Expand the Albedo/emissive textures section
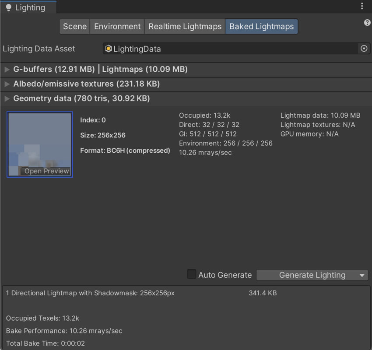Image resolution: width=372 pixels, height=350 pixels. click(7, 84)
